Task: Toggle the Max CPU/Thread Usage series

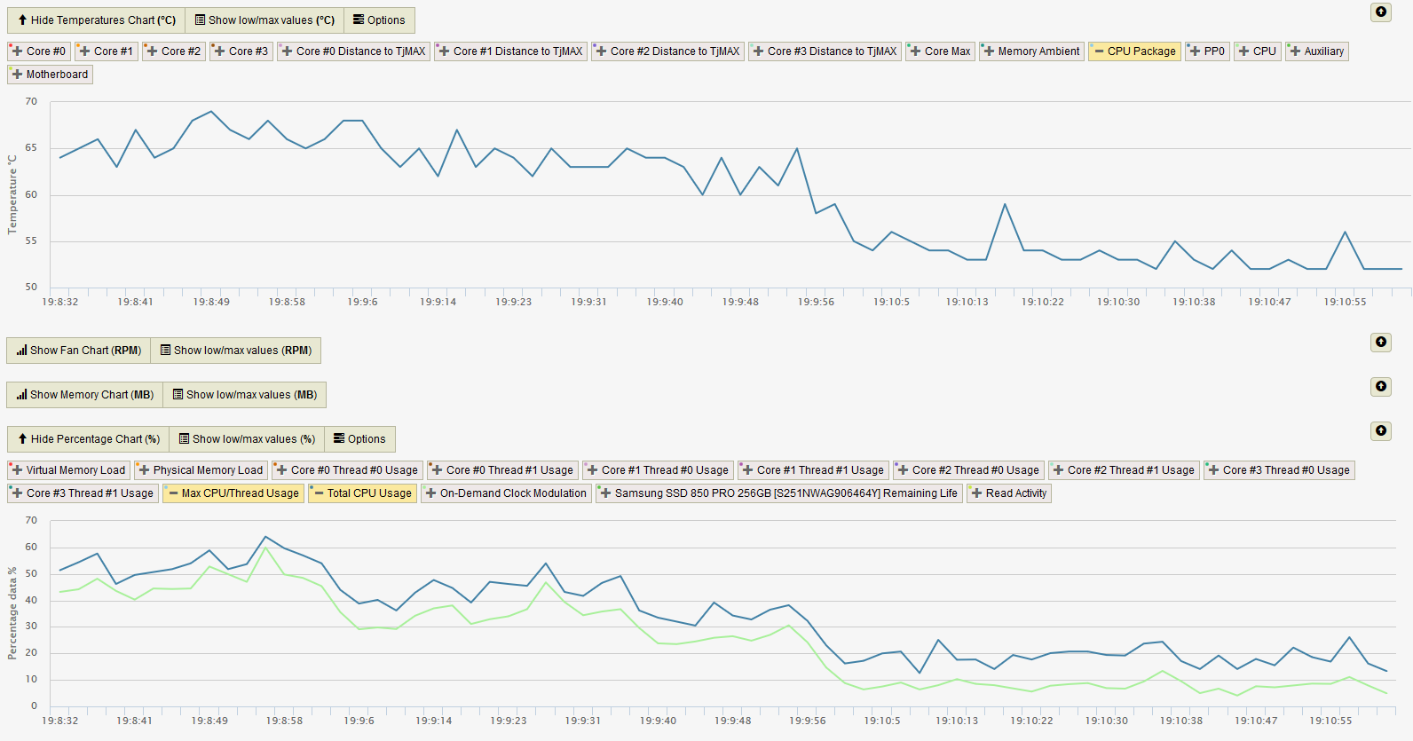Action: (x=233, y=493)
